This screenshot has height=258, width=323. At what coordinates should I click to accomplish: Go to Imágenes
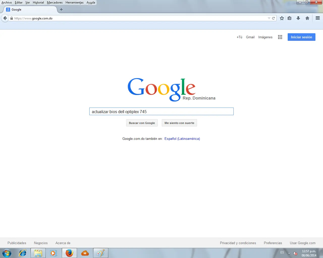tap(265, 37)
